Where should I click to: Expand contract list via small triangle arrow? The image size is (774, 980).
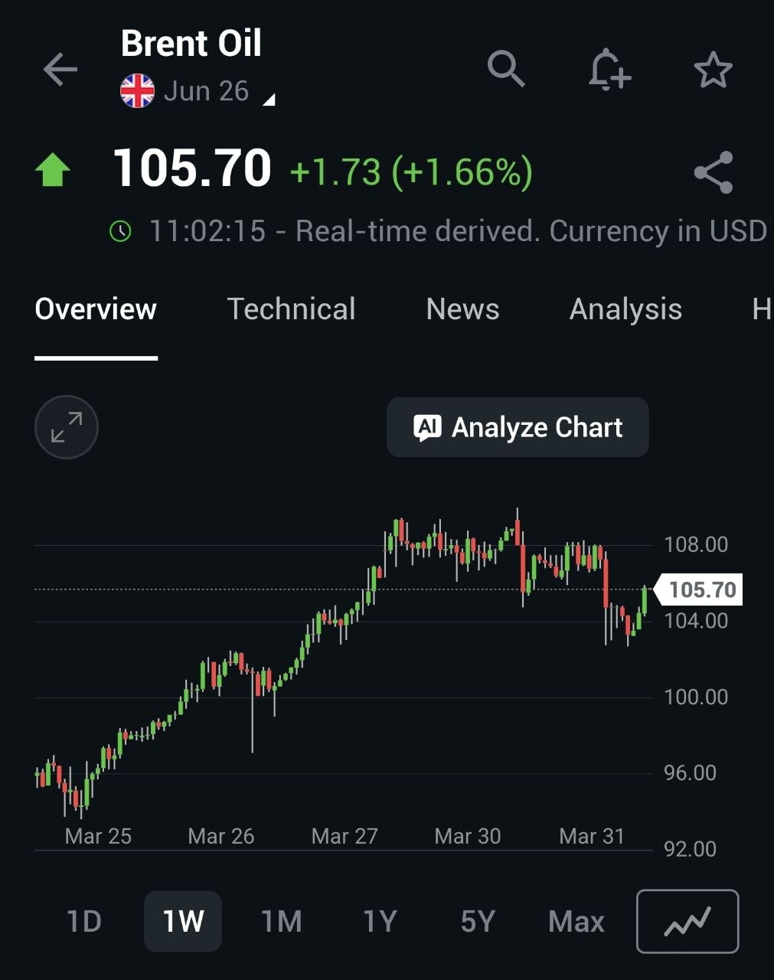[268, 100]
